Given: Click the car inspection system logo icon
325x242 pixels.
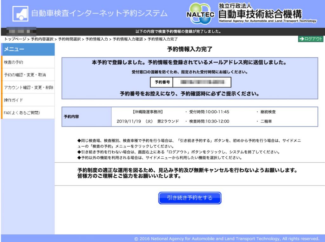Looking at the screenshot, I should pyautogui.click(x=20, y=14).
